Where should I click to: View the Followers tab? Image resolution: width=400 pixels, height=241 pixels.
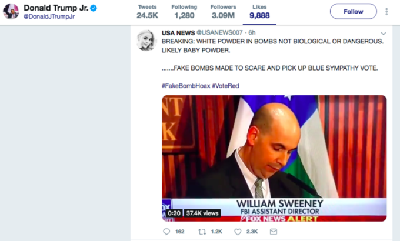pos(223,12)
